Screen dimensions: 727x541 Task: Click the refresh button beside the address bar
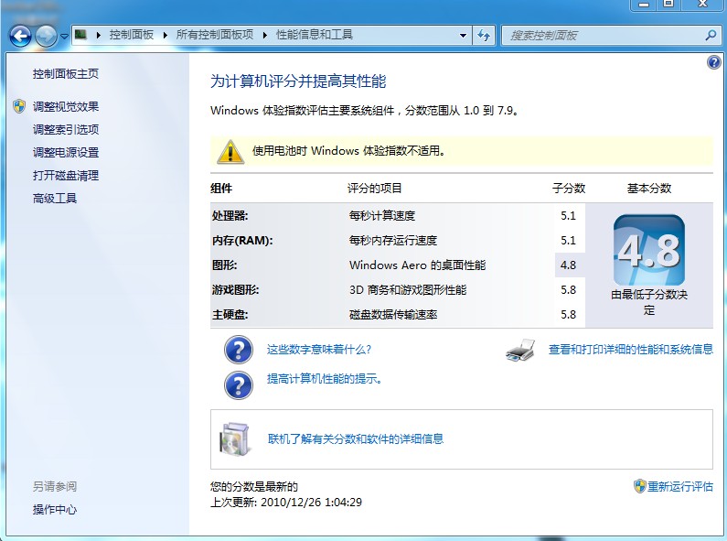(x=484, y=36)
